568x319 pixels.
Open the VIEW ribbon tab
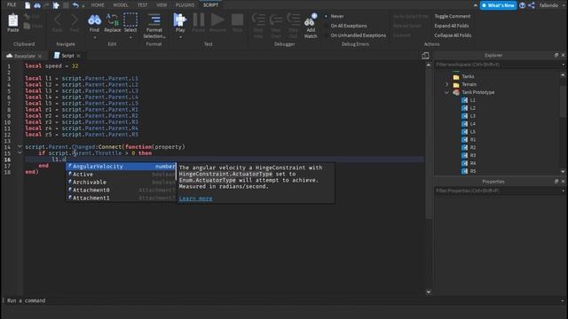click(x=162, y=5)
